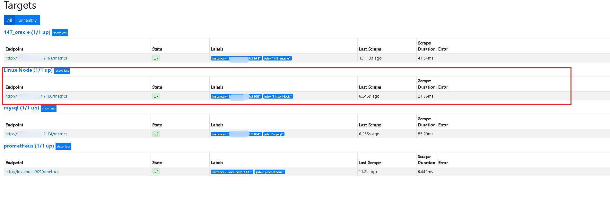Open the port 9161 metrics endpoint link
Screen dimensions: 610x208
click(x=55, y=58)
